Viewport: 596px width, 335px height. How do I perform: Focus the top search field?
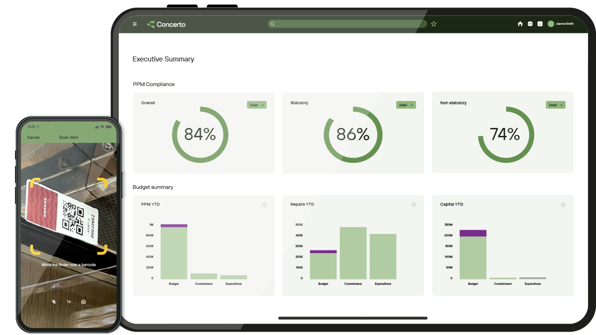pyautogui.click(x=347, y=24)
